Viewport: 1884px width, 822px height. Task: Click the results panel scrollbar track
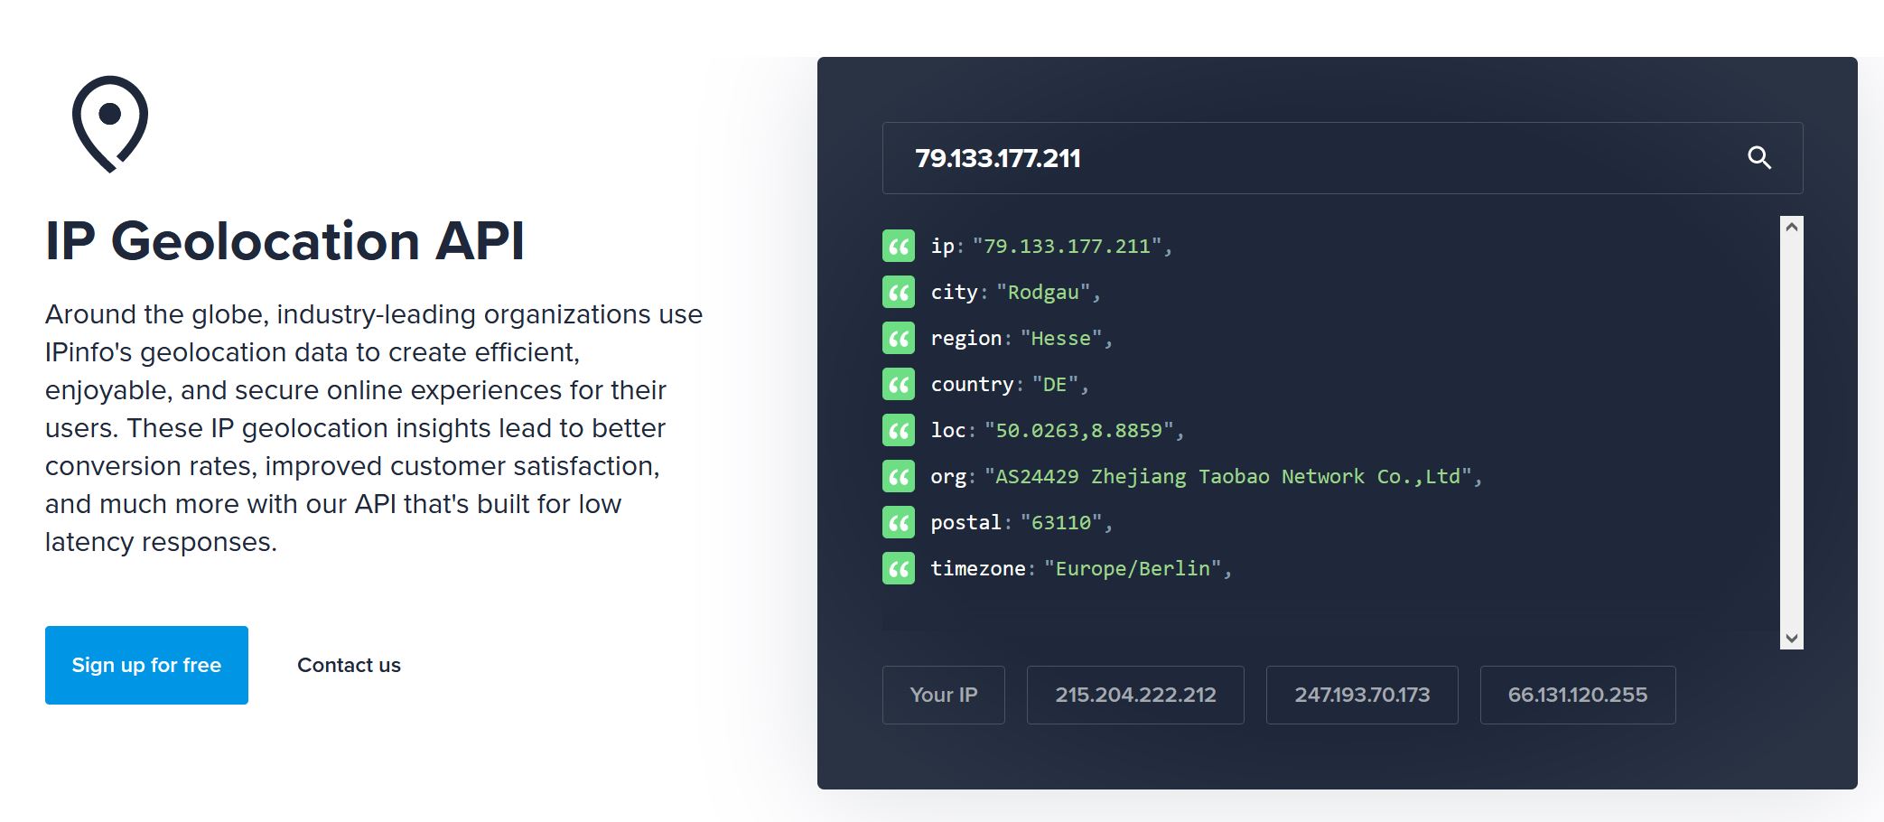pyautogui.click(x=1792, y=432)
